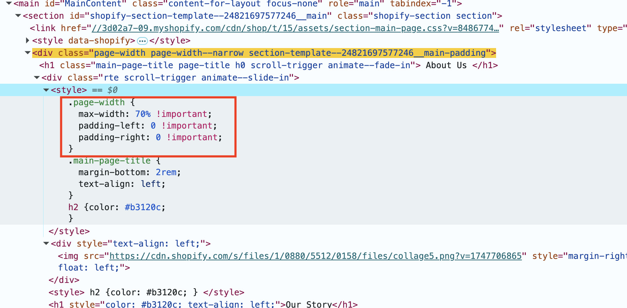The image size is (627, 308).
Task: Select the h1 main-page-title class value
Action: [253, 65]
